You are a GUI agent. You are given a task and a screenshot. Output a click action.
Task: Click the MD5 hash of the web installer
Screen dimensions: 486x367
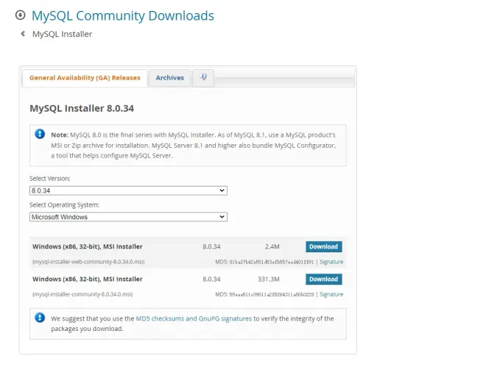click(x=272, y=262)
